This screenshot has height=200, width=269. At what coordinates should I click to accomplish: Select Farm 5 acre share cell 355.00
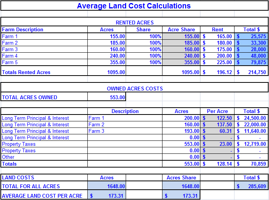click(x=181, y=62)
